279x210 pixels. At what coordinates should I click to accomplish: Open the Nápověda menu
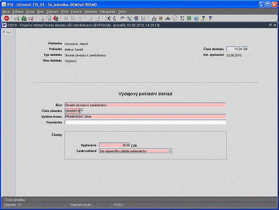pyautogui.click(x=107, y=12)
